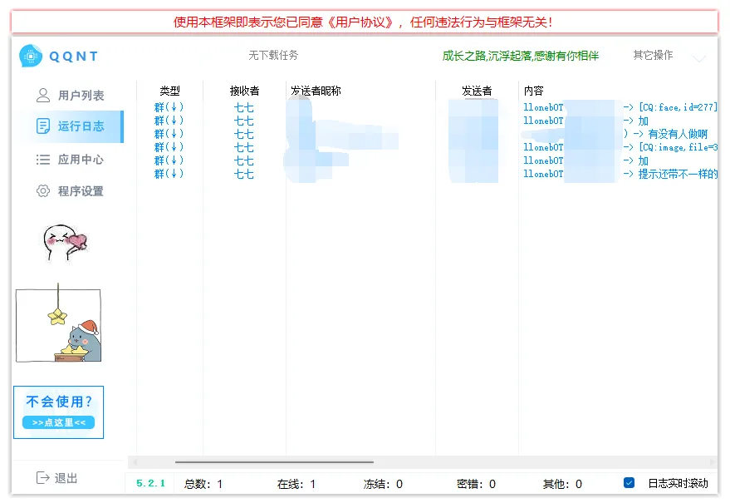Open the 其它操作 menu
The height and width of the screenshot is (503, 730).
coord(653,56)
